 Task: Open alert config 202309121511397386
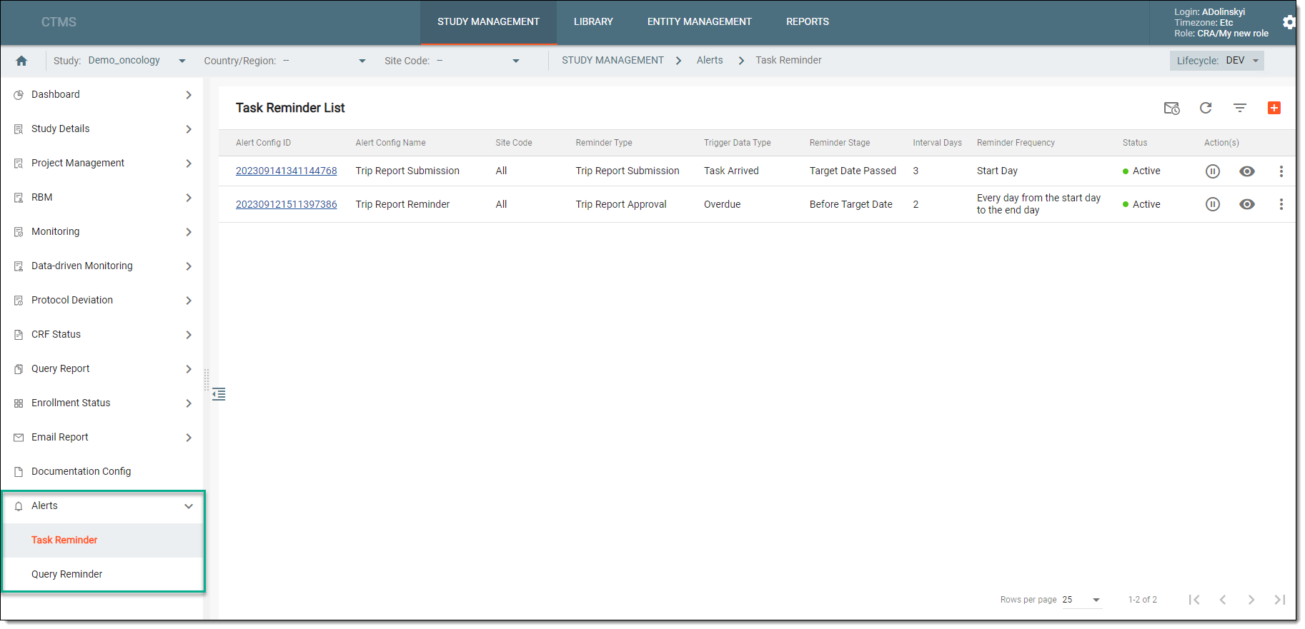click(x=286, y=205)
